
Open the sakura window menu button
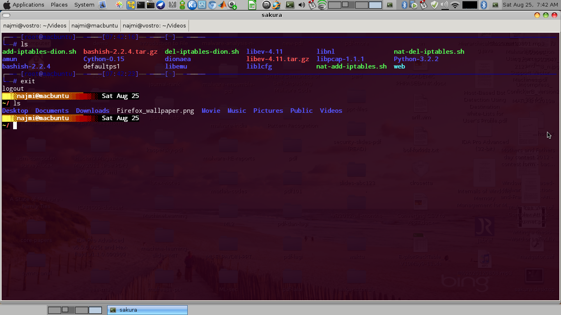(x=6, y=15)
